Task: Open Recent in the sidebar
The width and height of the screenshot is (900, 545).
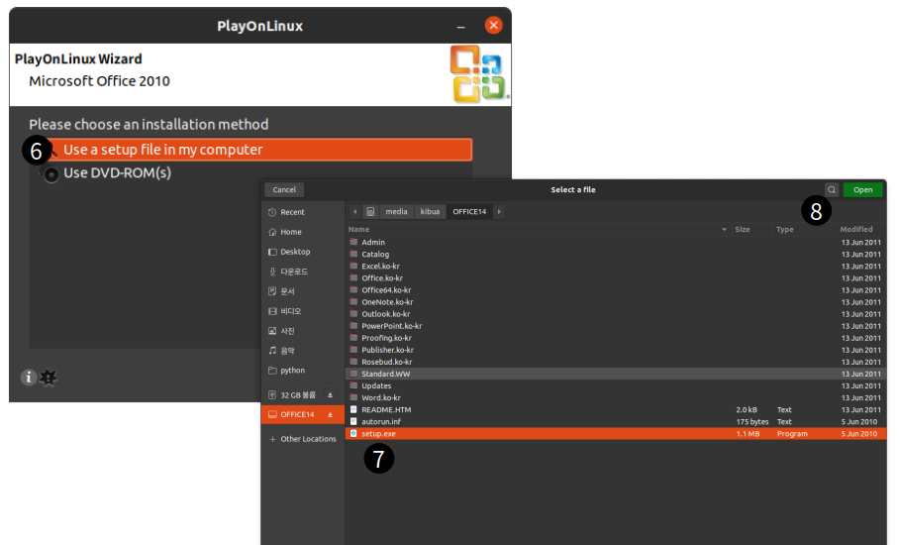Action: point(303,212)
